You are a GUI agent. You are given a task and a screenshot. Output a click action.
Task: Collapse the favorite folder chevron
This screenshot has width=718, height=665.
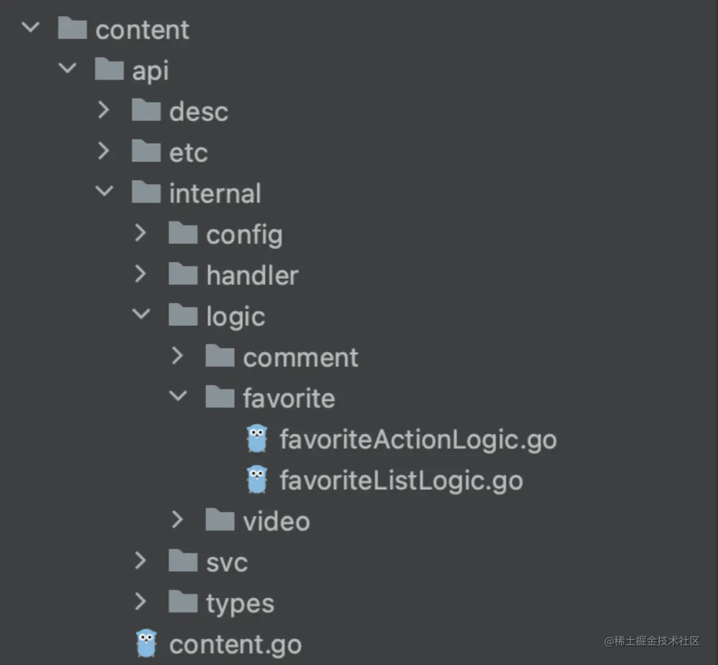point(178,396)
